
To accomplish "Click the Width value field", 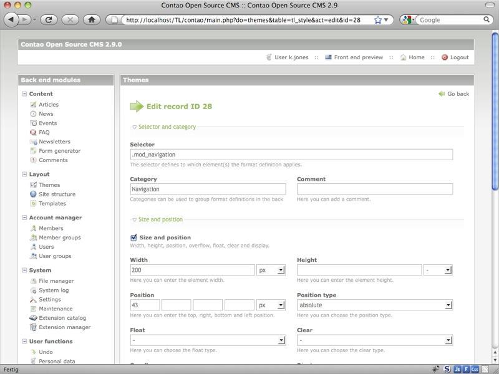I will [x=193, y=270].
